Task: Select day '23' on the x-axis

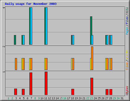Action: [91, 98]
